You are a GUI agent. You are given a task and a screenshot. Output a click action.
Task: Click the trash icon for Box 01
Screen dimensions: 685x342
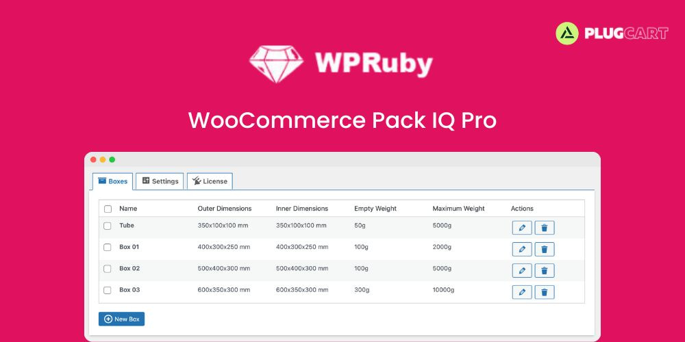(x=545, y=250)
